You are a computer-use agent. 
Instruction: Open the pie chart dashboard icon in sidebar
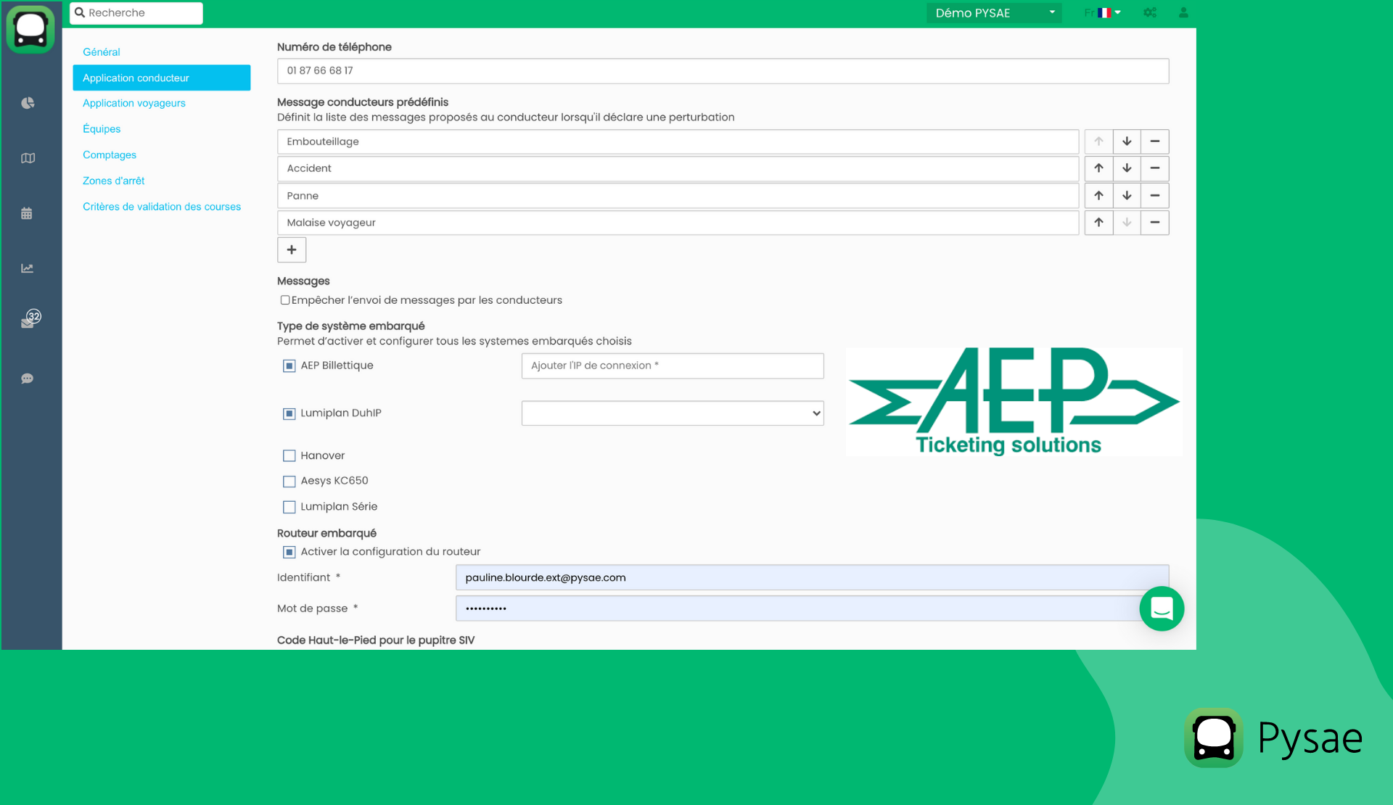point(28,103)
